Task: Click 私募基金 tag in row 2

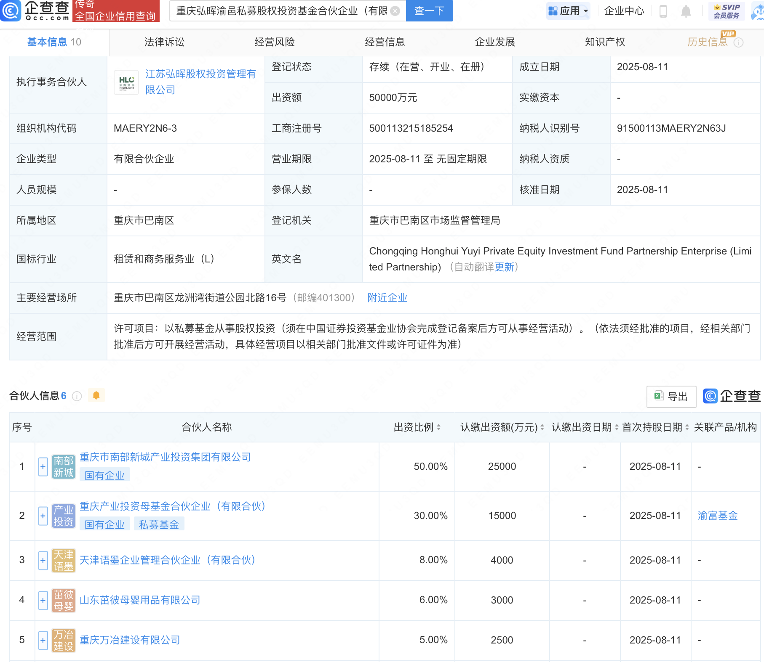Action: coord(159,524)
